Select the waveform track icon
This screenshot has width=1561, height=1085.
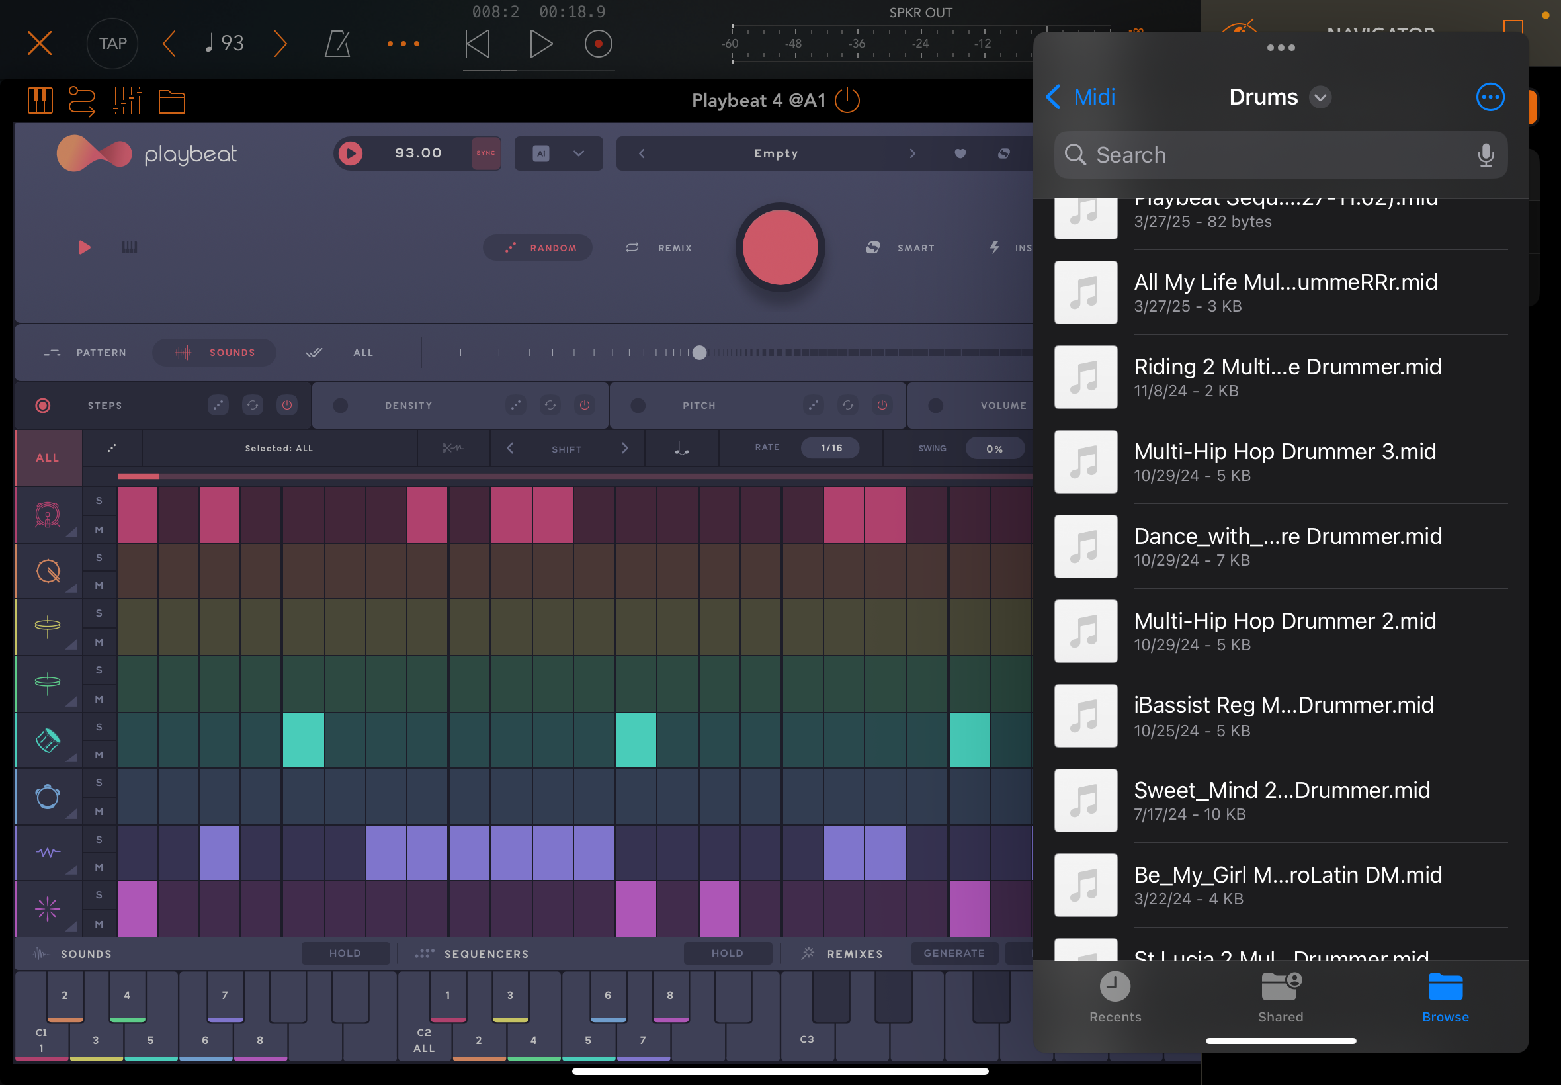[x=48, y=852]
